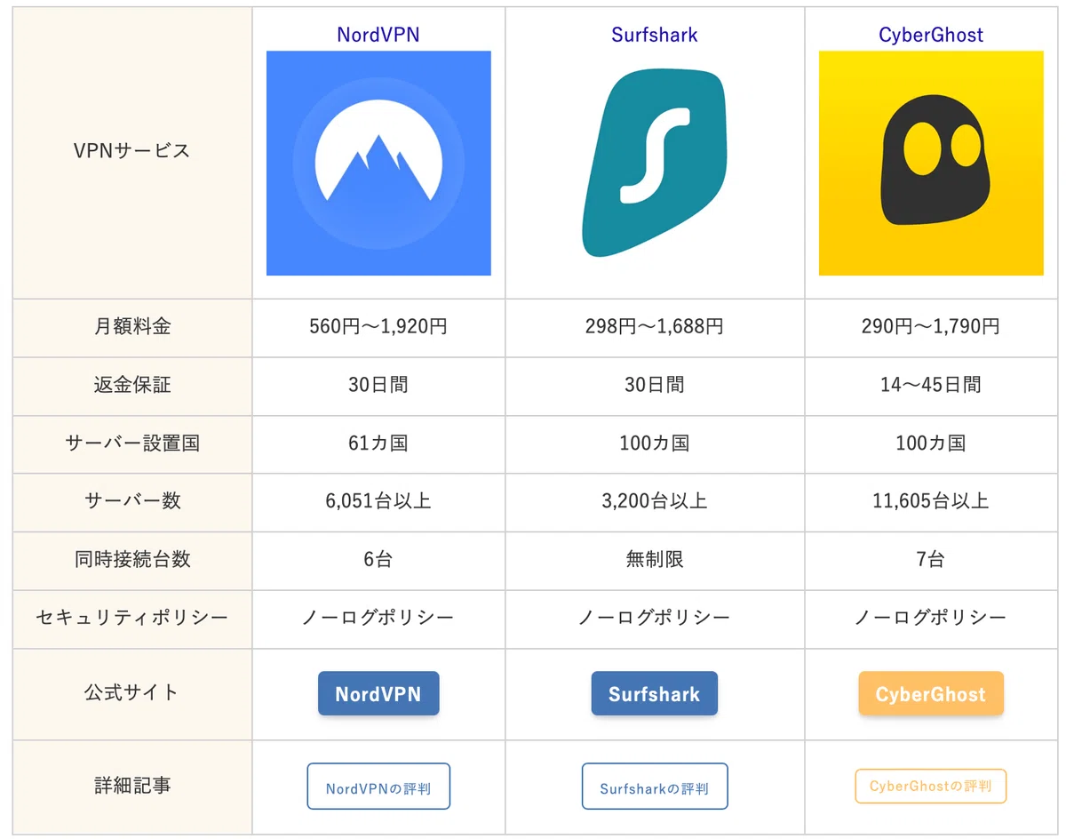Screen dimensions: 1066x839
Task: Click CyberGhost ノーログポリシー cell
Action: click(931, 619)
